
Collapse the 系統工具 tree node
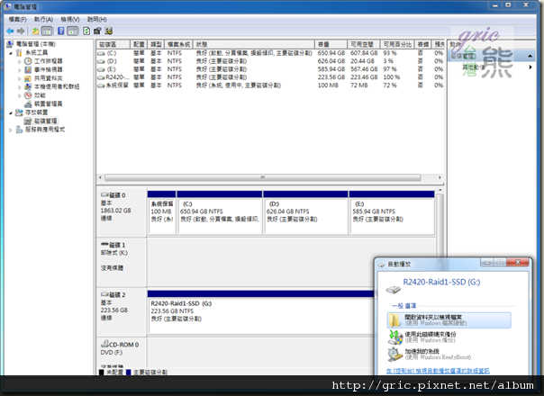tap(11, 53)
